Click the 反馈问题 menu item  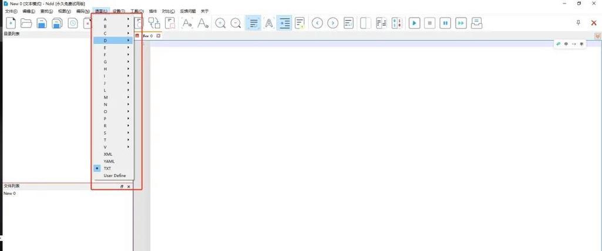coord(188,11)
